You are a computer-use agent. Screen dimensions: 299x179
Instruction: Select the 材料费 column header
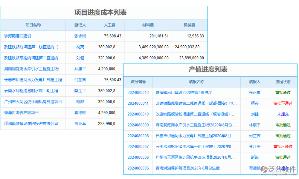coord(148,25)
